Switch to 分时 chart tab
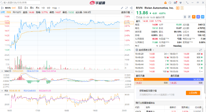The height and width of the screenshot is (112, 206). click(x=14, y=8)
